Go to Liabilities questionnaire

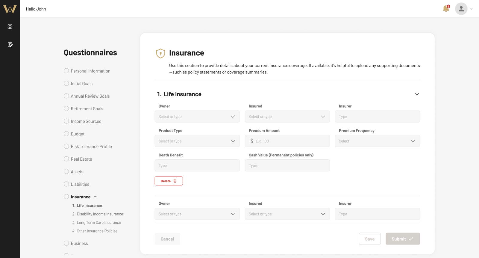click(80, 184)
